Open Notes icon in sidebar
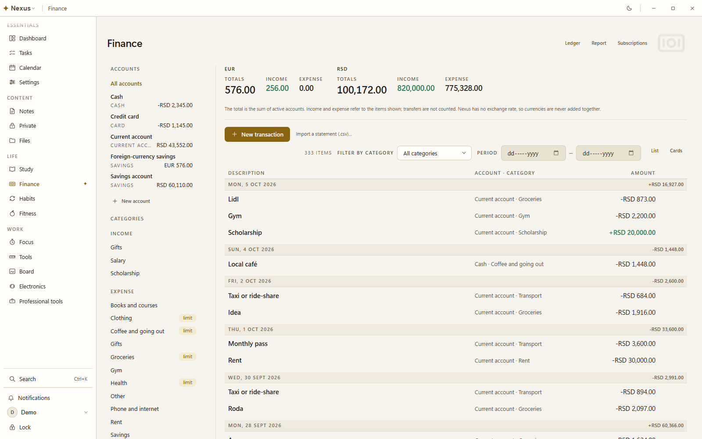Screen dimensions: 702x439 tap(12, 111)
